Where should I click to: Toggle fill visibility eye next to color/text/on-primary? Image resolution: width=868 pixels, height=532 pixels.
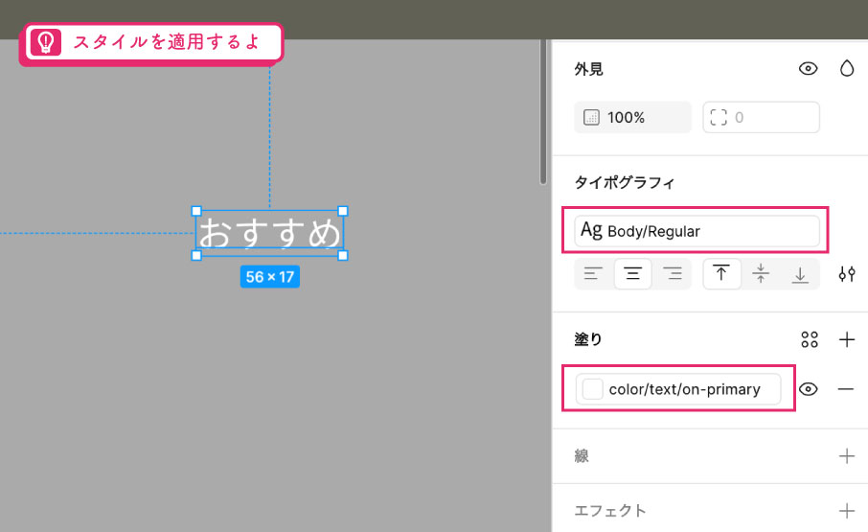pos(809,389)
